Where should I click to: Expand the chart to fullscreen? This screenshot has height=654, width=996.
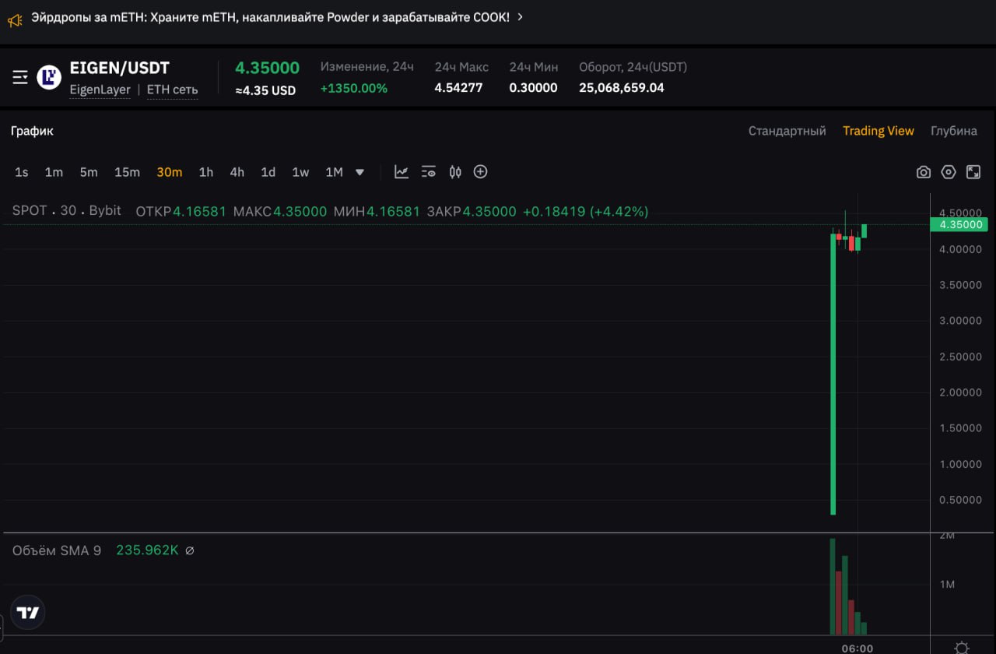pyautogui.click(x=973, y=172)
